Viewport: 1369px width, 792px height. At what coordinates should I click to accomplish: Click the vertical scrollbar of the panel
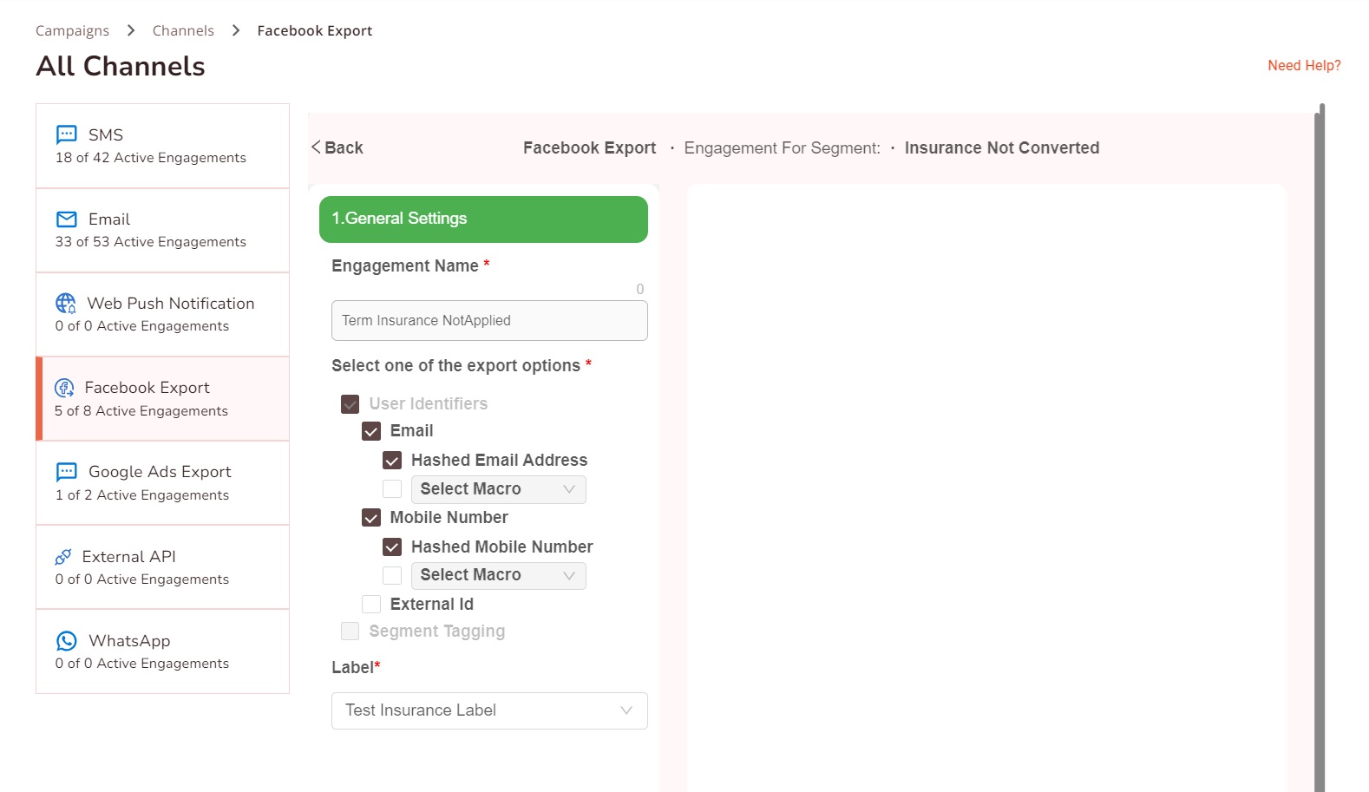pyautogui.click(x=1320, y=434)
